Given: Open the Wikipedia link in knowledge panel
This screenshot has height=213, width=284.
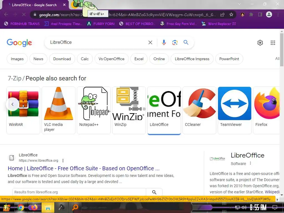Looking at the screenshot, I should [272, 192].
